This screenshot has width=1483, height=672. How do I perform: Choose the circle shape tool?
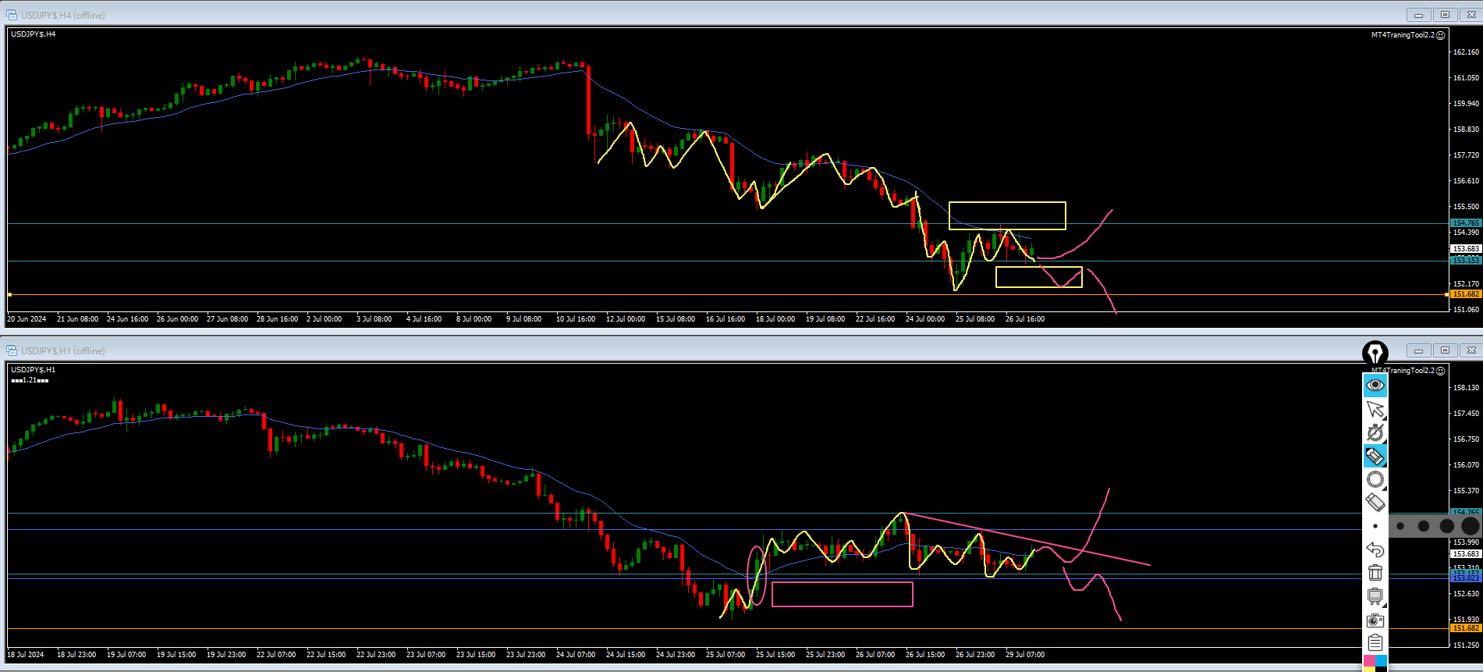pos(1375,479)
